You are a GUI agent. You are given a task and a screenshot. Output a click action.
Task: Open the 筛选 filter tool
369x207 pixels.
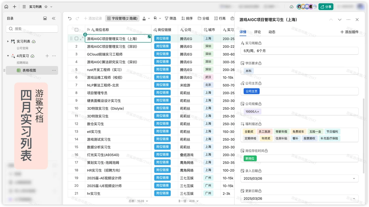pyautogui.click(x=170, y=18)
